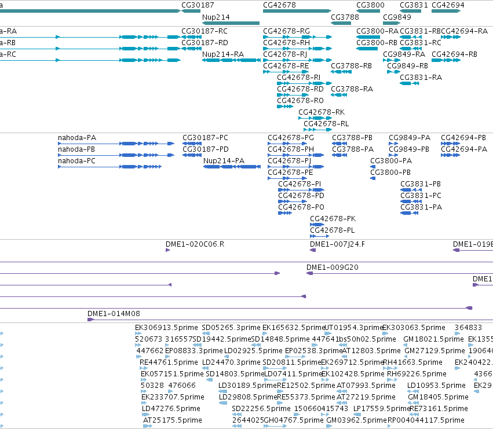Select transcript CG42678-RO

coord(300,101)
